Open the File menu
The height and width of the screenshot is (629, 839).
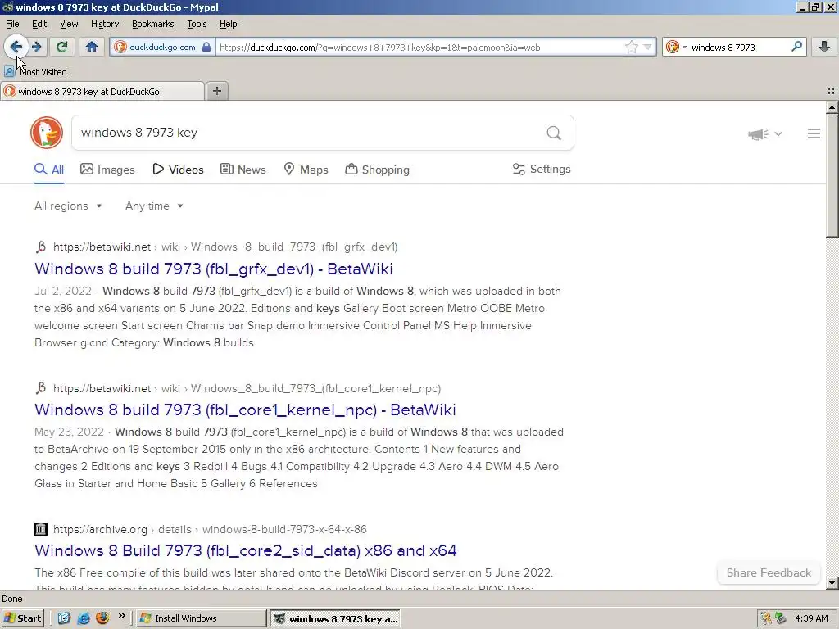point(12,24)
